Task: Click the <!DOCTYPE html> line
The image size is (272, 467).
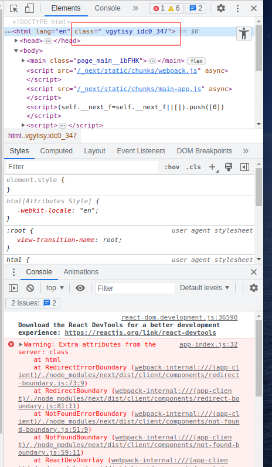Action: pyautogui.click(x=41, y=22)
